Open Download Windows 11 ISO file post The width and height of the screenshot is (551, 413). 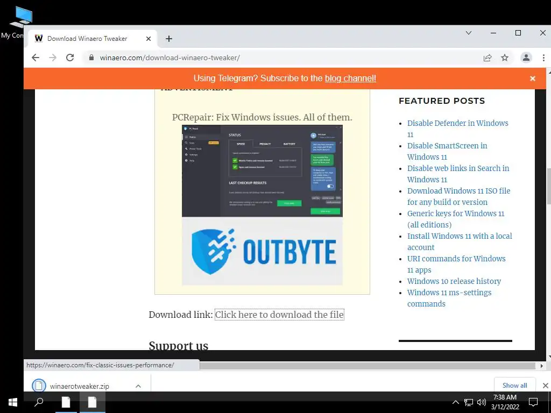458,196
